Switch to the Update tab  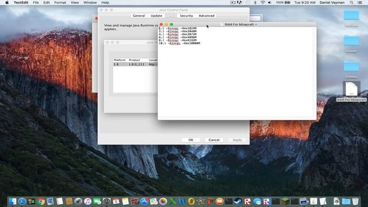click(156, 16)
